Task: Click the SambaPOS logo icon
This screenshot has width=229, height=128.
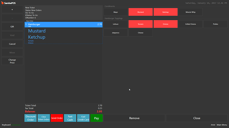Action: (2, 3)
